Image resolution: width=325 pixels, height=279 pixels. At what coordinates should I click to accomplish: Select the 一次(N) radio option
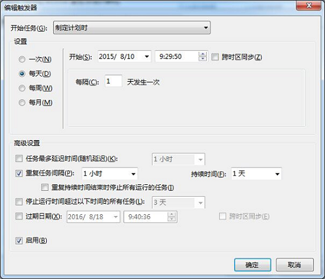22,59
